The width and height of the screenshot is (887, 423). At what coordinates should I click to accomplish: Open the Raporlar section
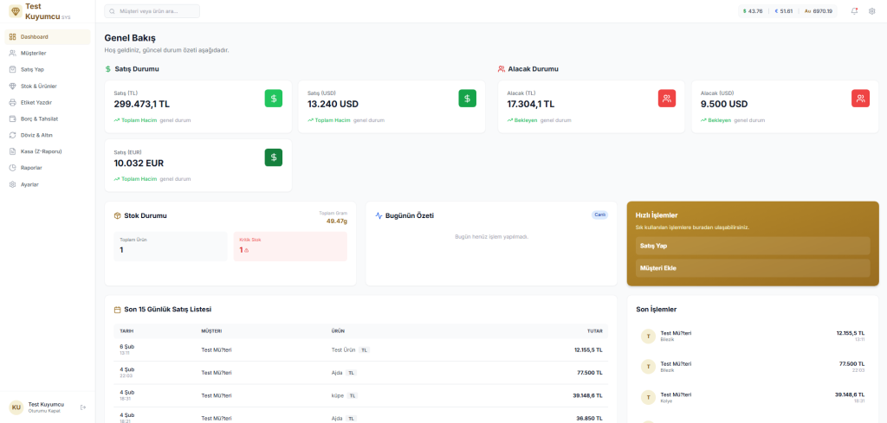click(31, 168)
